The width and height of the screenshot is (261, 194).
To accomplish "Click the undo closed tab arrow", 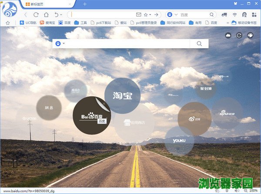I will coord(57,15).
